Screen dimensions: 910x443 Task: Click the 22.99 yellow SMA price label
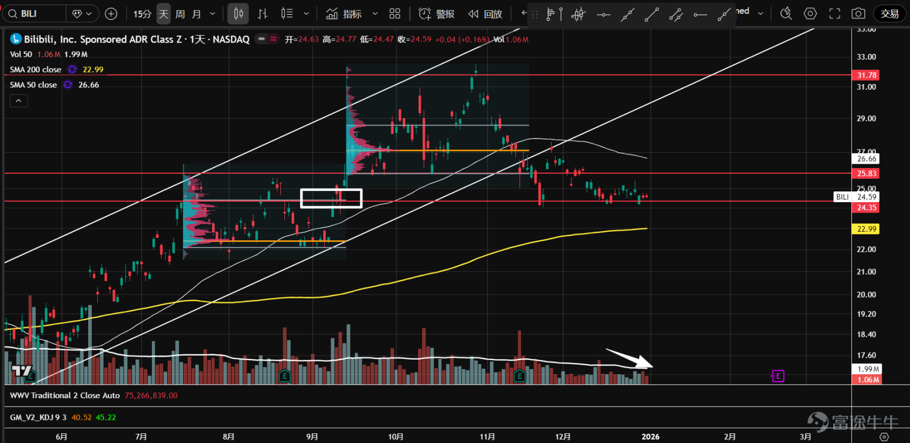coord(867,229)
